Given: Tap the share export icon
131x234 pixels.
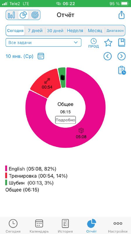Looking at the screenshot, I should point(121,15).
